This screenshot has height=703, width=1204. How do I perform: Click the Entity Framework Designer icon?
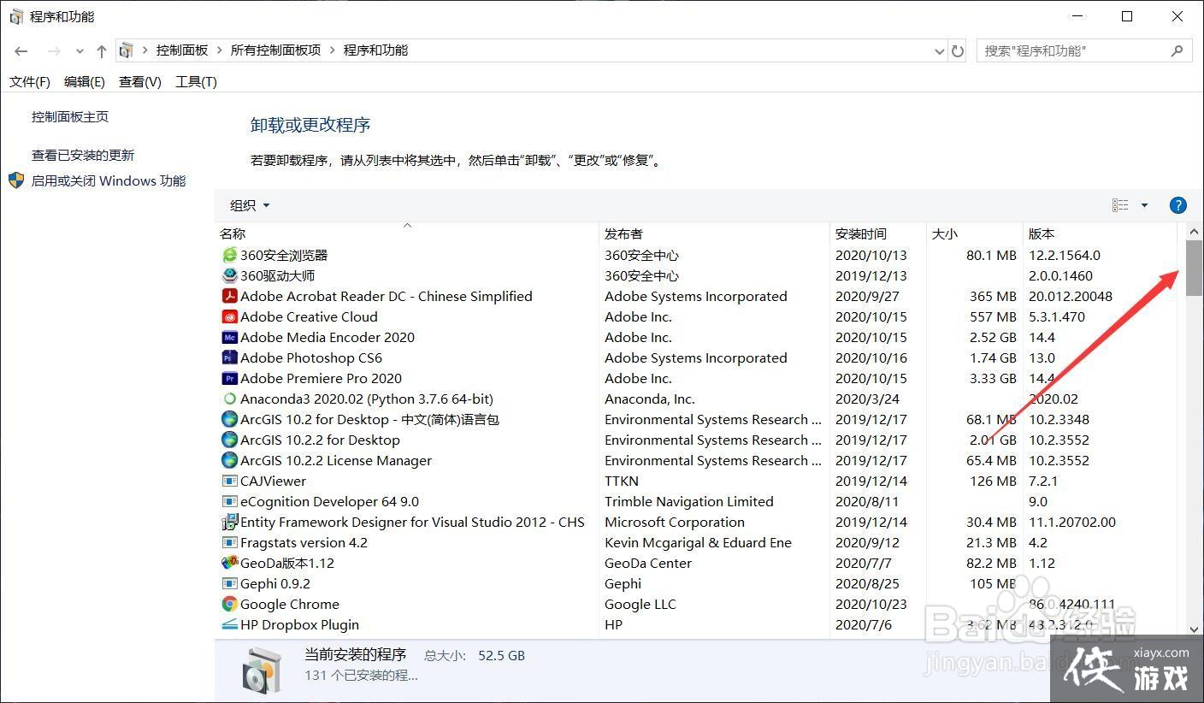click(x=229, y=522)
